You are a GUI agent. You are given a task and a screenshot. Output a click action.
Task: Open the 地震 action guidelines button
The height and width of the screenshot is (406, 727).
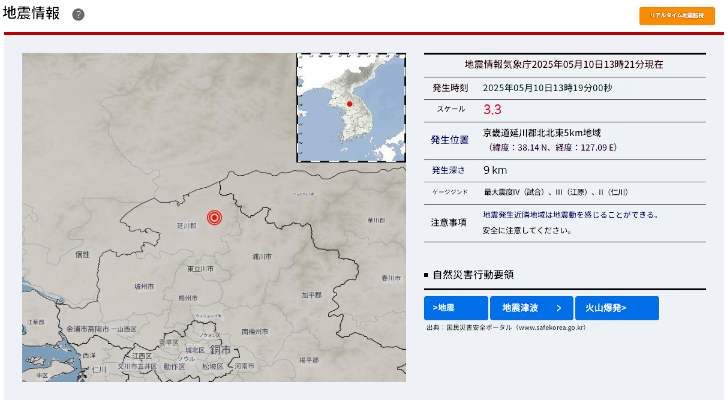pyautogui.click(x=456, y=308)
